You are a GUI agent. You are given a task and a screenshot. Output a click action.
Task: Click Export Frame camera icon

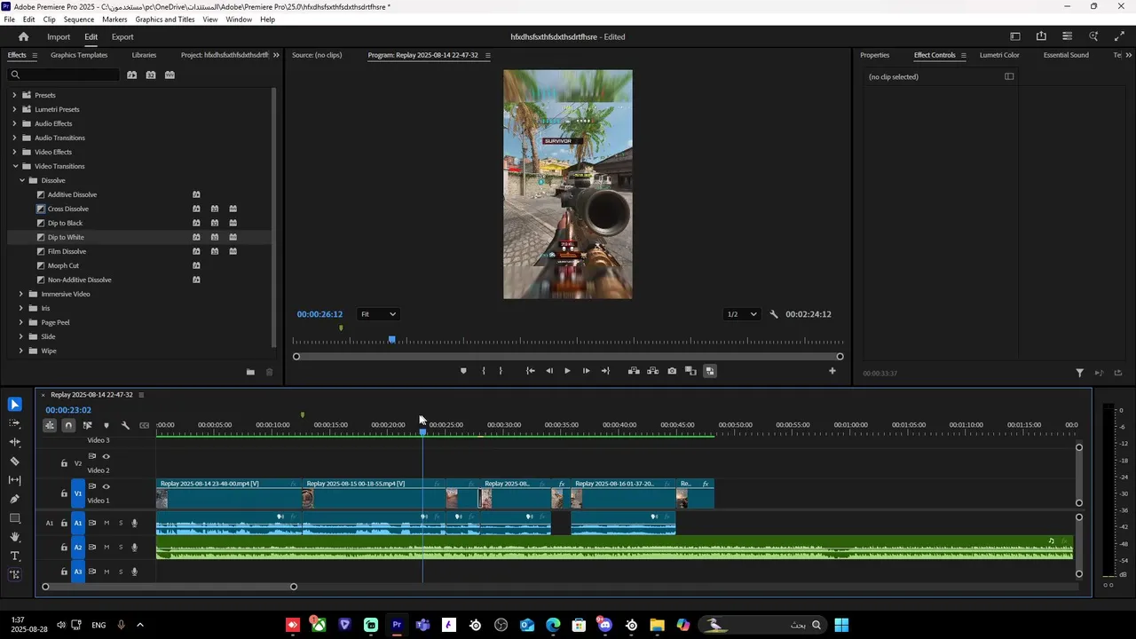click(672, 371)
